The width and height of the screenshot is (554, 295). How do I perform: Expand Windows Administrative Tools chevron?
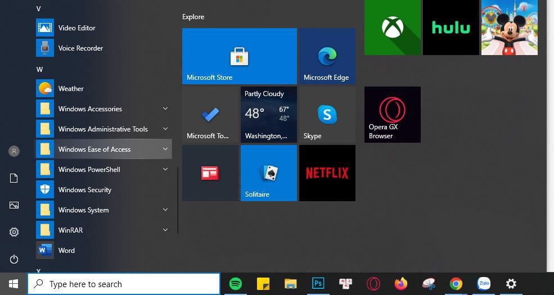pyautogui.click(x=165, y=129)
